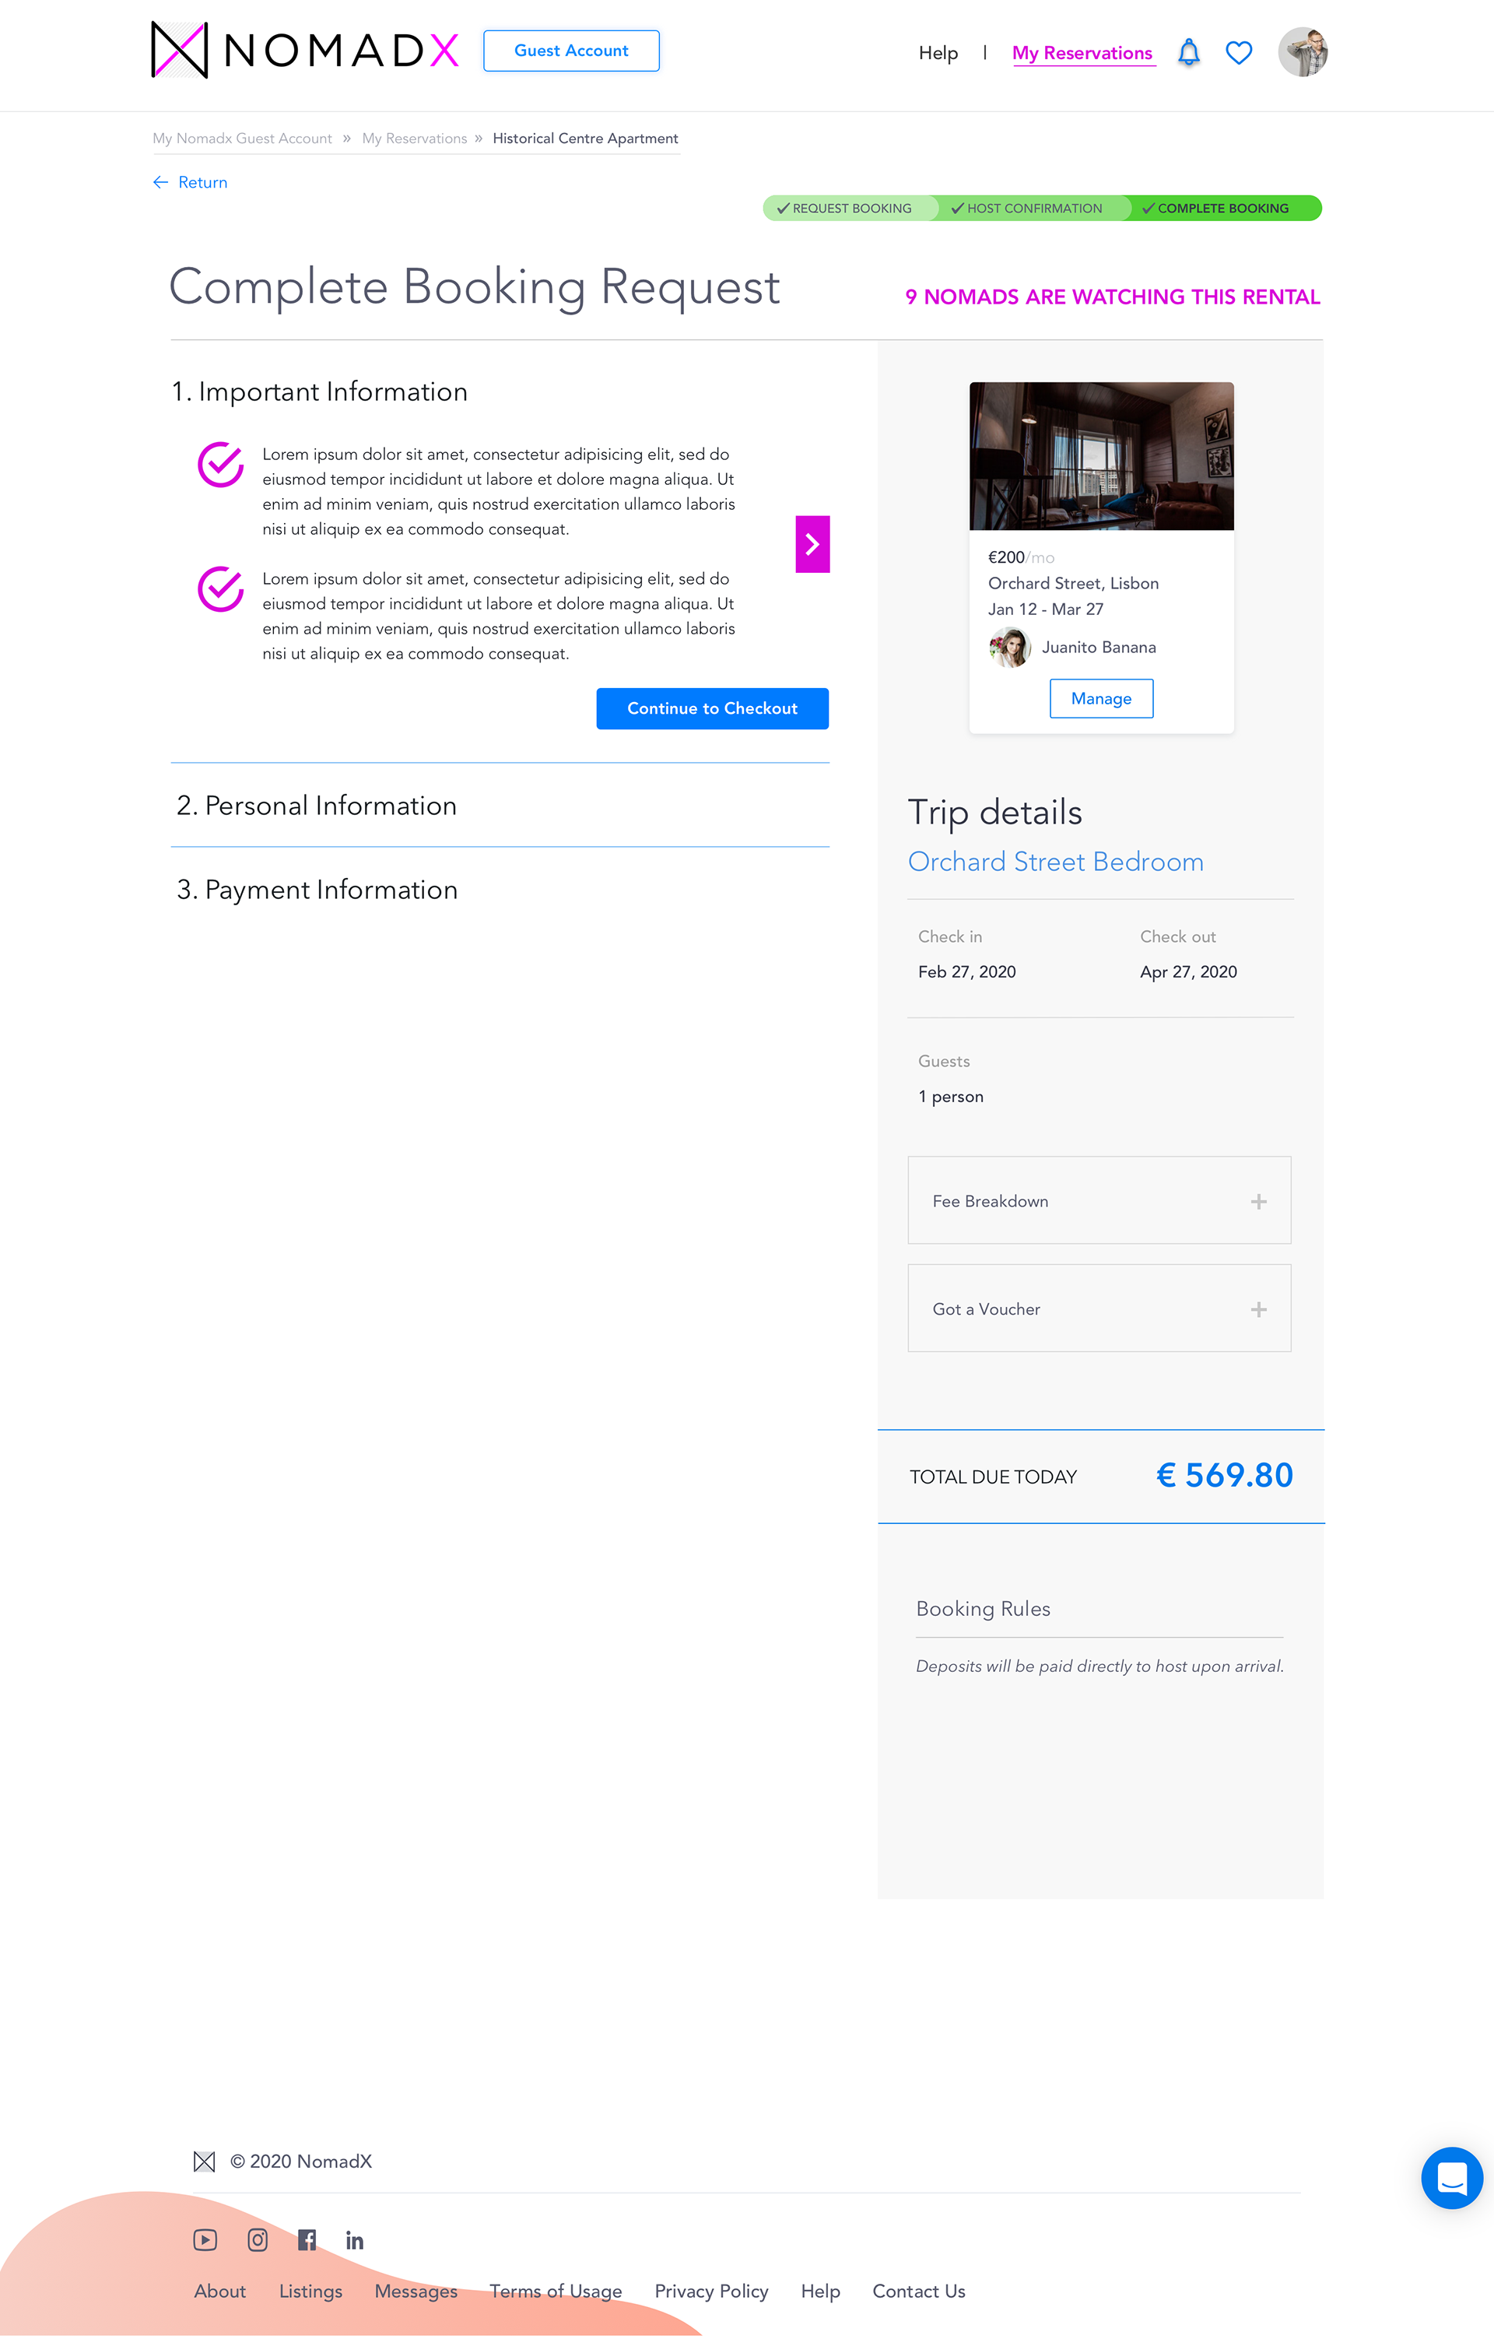Image resolution: width=1494 pixels, height=2339 pixels.
Task: Visit the YouTube page icon
Action: pyautogui.click(x=205, y=2240)
